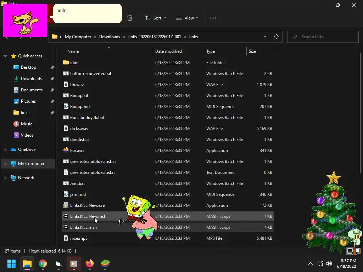Select LinksKILL.msh script icon
363x272 pixels.
[66, 227]
